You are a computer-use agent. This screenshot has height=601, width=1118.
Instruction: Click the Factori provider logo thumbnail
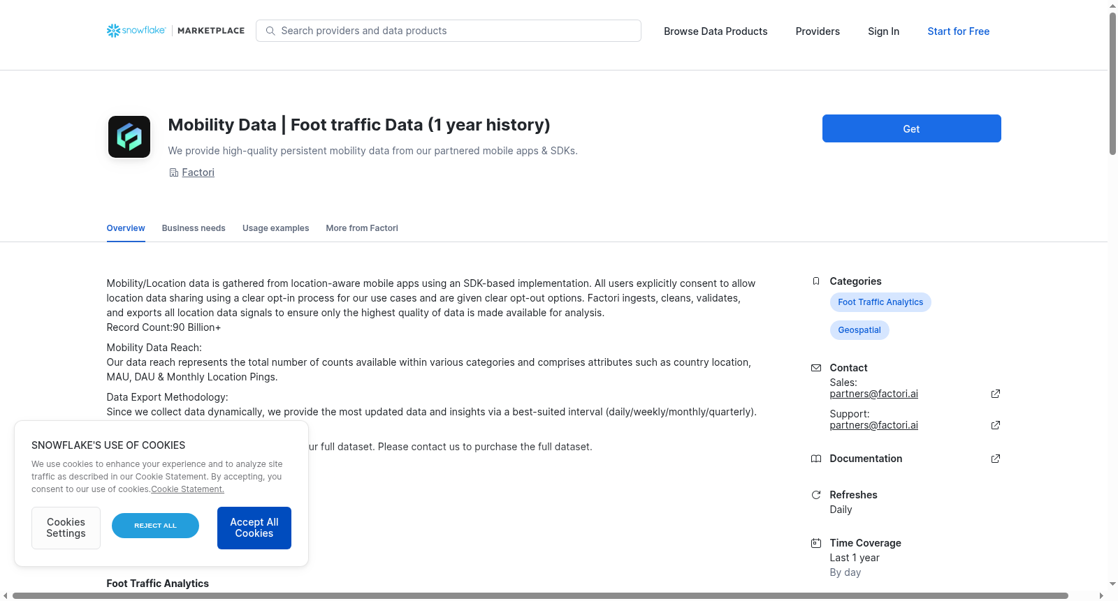129,137
